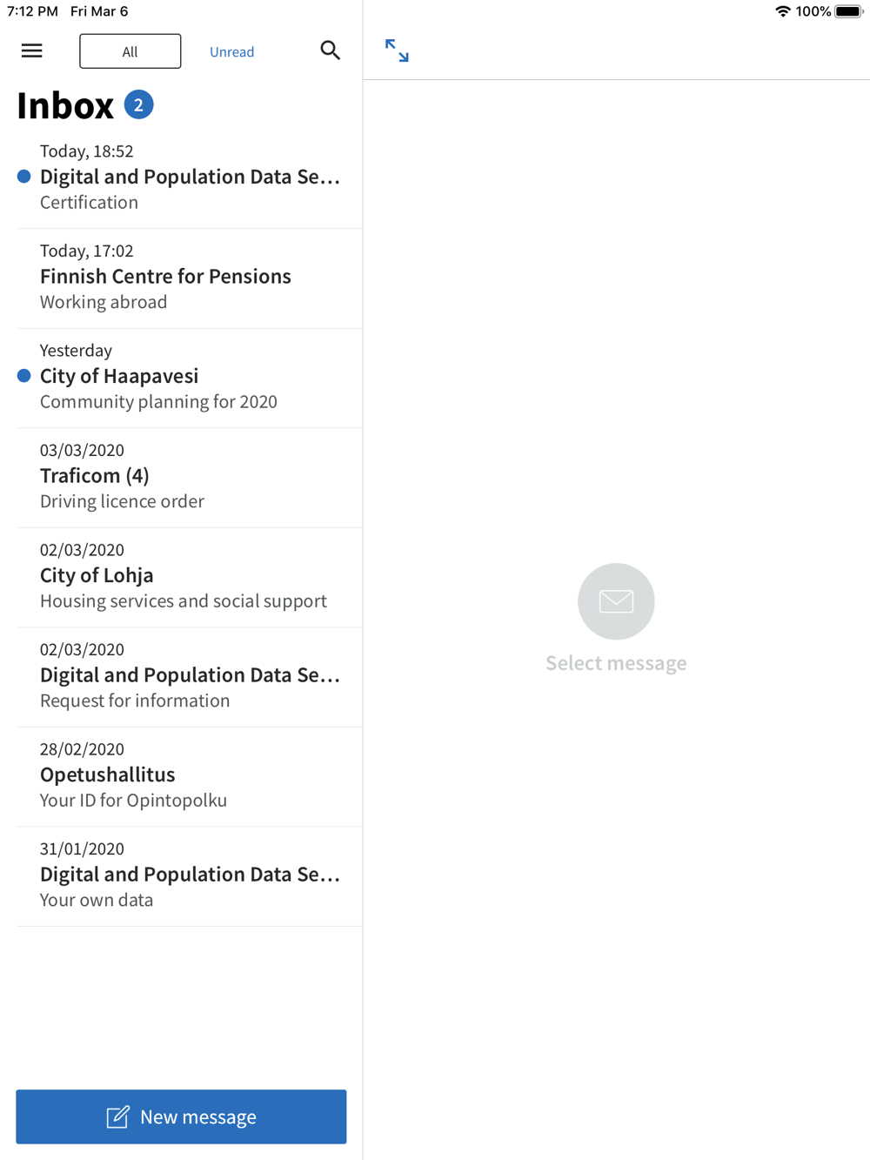Viewport: 870px width, 1160px height.
Task: Tap the envelope placeholder icon
Action: click(x=616, y=601)
